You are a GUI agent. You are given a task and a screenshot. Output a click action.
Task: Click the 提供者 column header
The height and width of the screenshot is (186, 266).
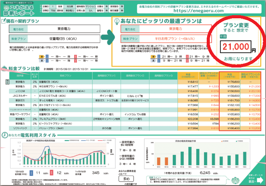20,76
